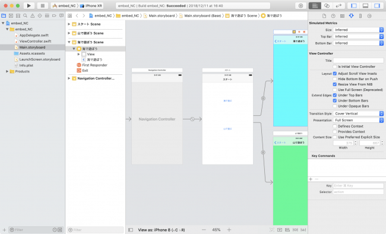Uncheck Under Top Bars
The image size is (386, 234).
point(334,95)
